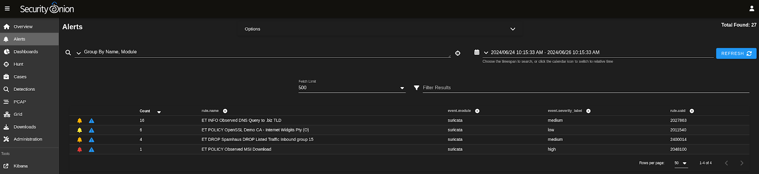Acknowledge the MSI Download alert red bell
The width and height of the screenshot is (759, 174).
click(x=80, y=149)
